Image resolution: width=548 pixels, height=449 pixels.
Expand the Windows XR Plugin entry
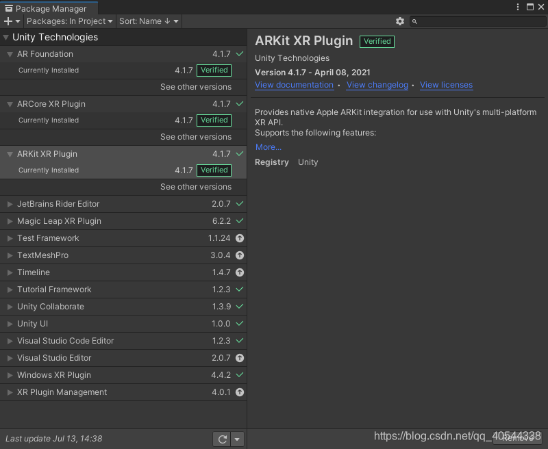coord(10,375)
